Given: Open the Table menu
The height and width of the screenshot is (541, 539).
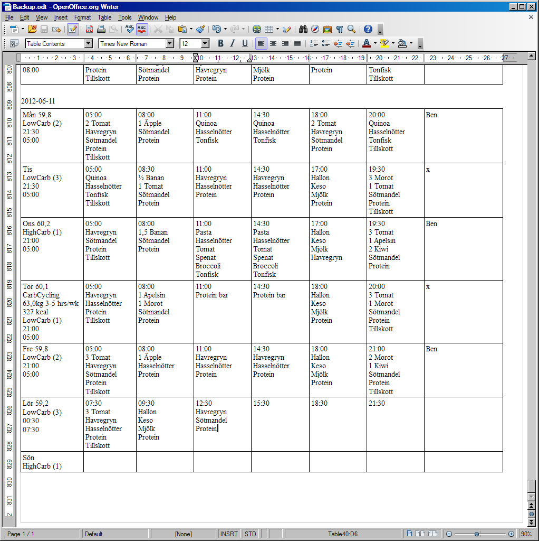Looking at the screenshot, I should pyautogui.click(x=104, y=17).
